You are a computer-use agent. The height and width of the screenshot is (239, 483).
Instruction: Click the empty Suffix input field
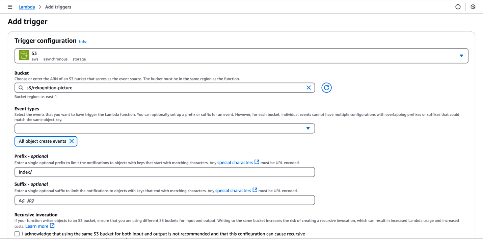(x=165, y=200)
